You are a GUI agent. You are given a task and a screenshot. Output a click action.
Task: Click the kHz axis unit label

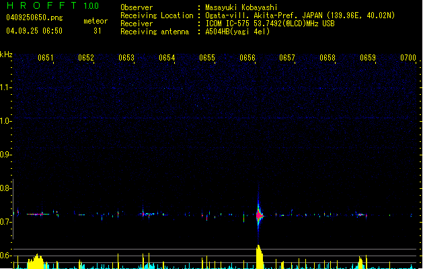pyautogui.click(x=6, y=54)
